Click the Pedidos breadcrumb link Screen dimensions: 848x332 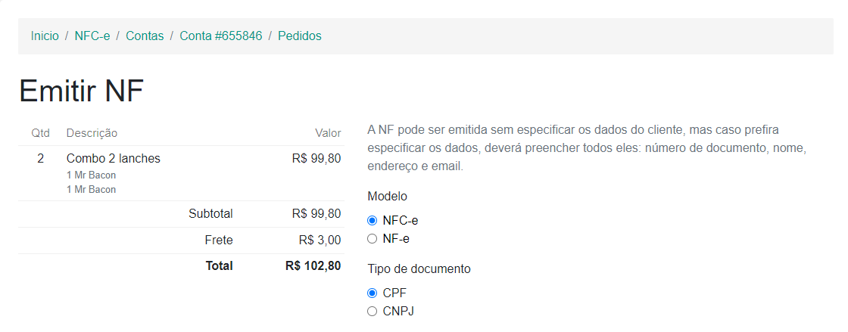tap(299, 36)
